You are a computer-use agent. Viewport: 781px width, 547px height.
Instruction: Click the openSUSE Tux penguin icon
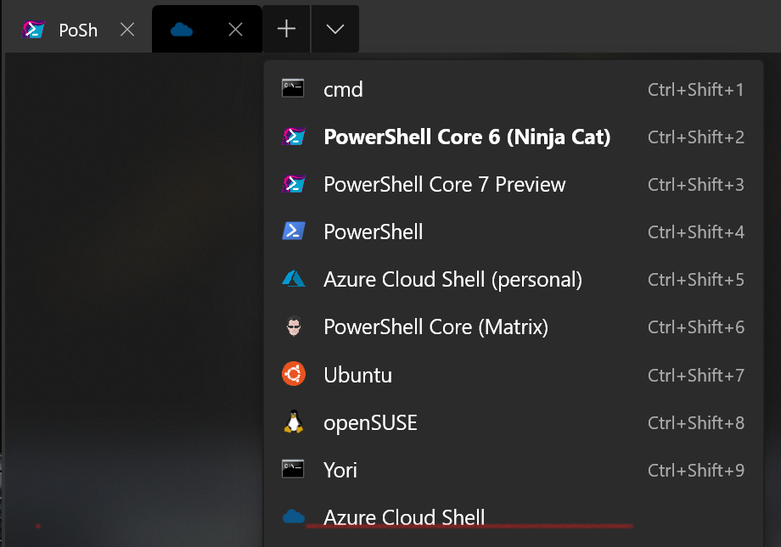click(293, 421)
